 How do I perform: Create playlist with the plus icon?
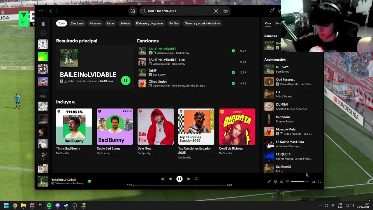pyautogui.click(x=43, y=33)
